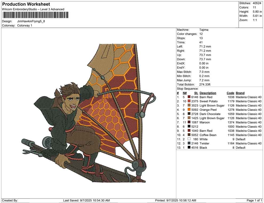This screenshot has width=264, height=203.
Task: Click the Maroon color swatch
Action: click(x=189, y=122)
